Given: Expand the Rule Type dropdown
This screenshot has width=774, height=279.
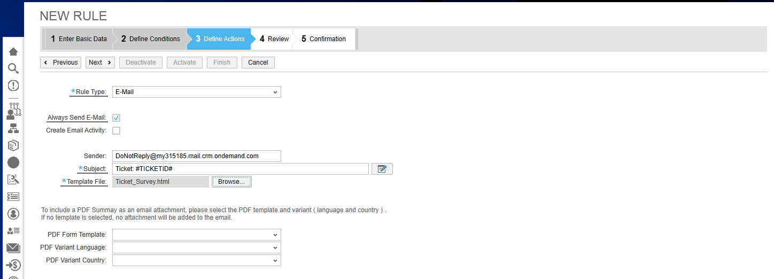Looking at the screenshot, I should pos(197,92).
